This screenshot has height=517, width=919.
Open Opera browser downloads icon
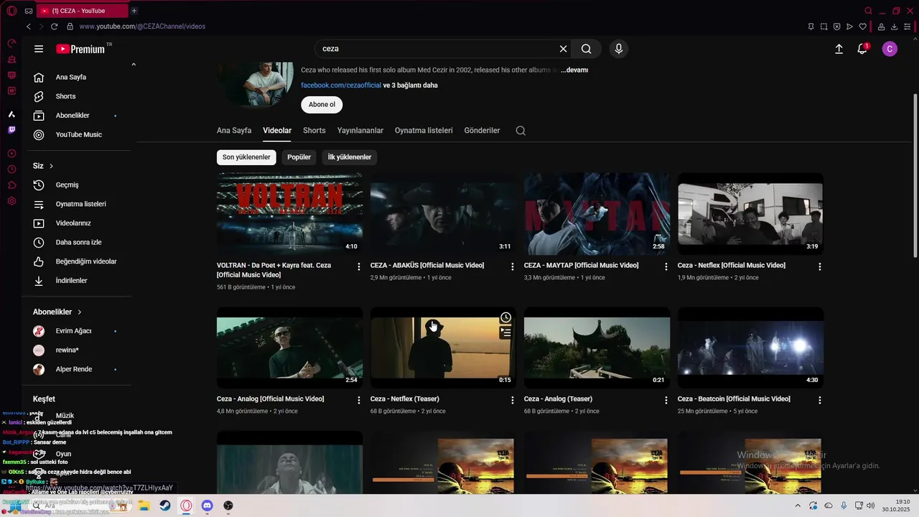[x=895, y=27]
